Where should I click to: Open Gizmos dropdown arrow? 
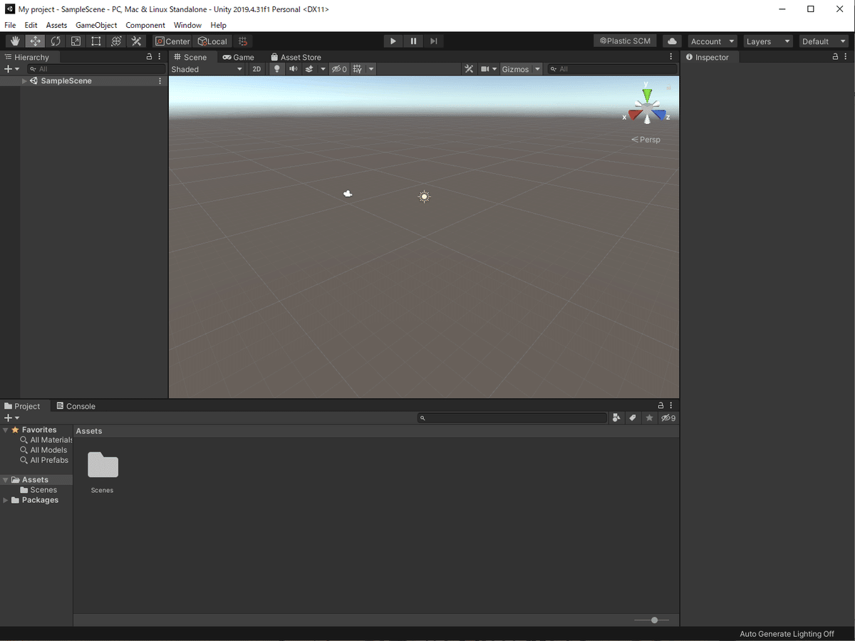pos(537,69)
